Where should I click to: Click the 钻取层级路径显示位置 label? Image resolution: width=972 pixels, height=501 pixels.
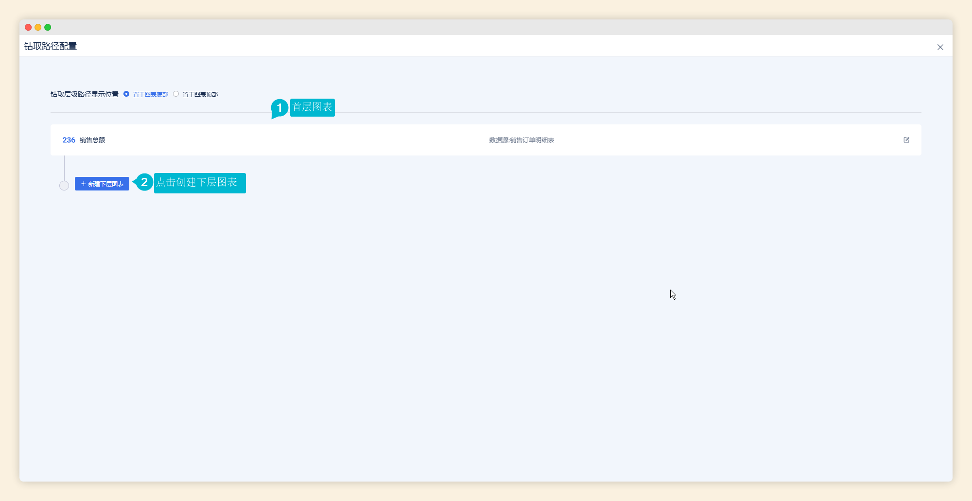tap(85, 94)
